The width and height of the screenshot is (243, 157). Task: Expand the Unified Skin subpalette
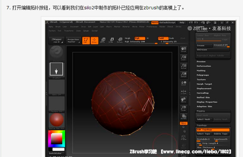[203, 97]
